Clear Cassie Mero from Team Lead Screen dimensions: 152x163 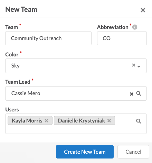coord(132,94)
